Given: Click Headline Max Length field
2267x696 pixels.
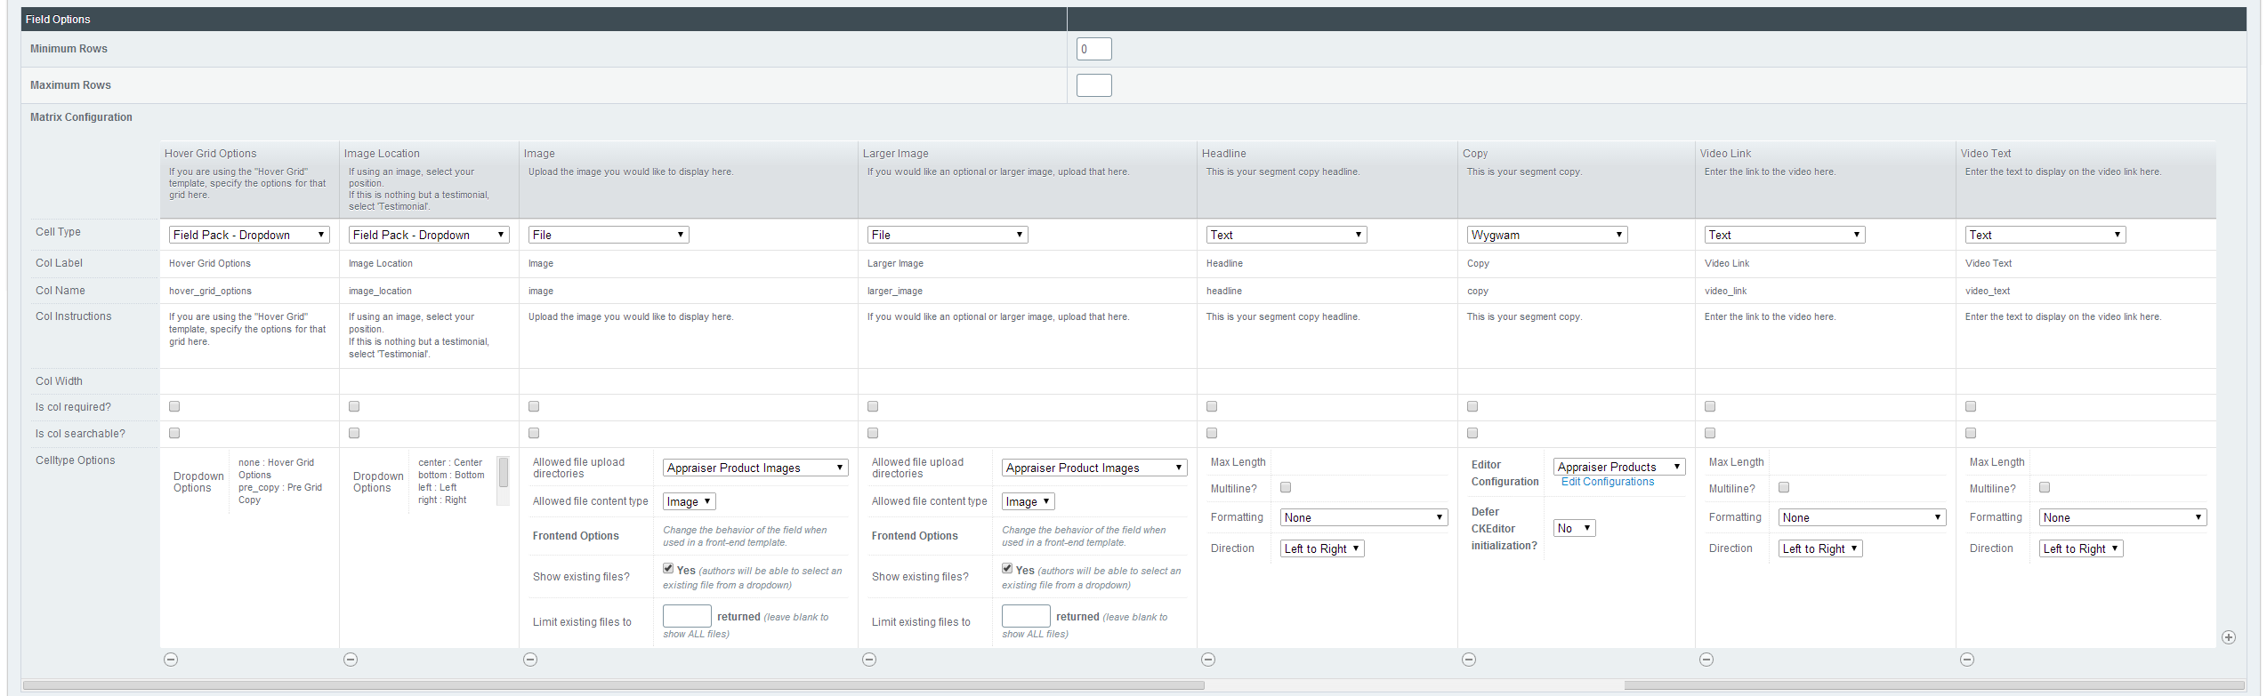Looking at the screenshot, I should coord(1364,462).
